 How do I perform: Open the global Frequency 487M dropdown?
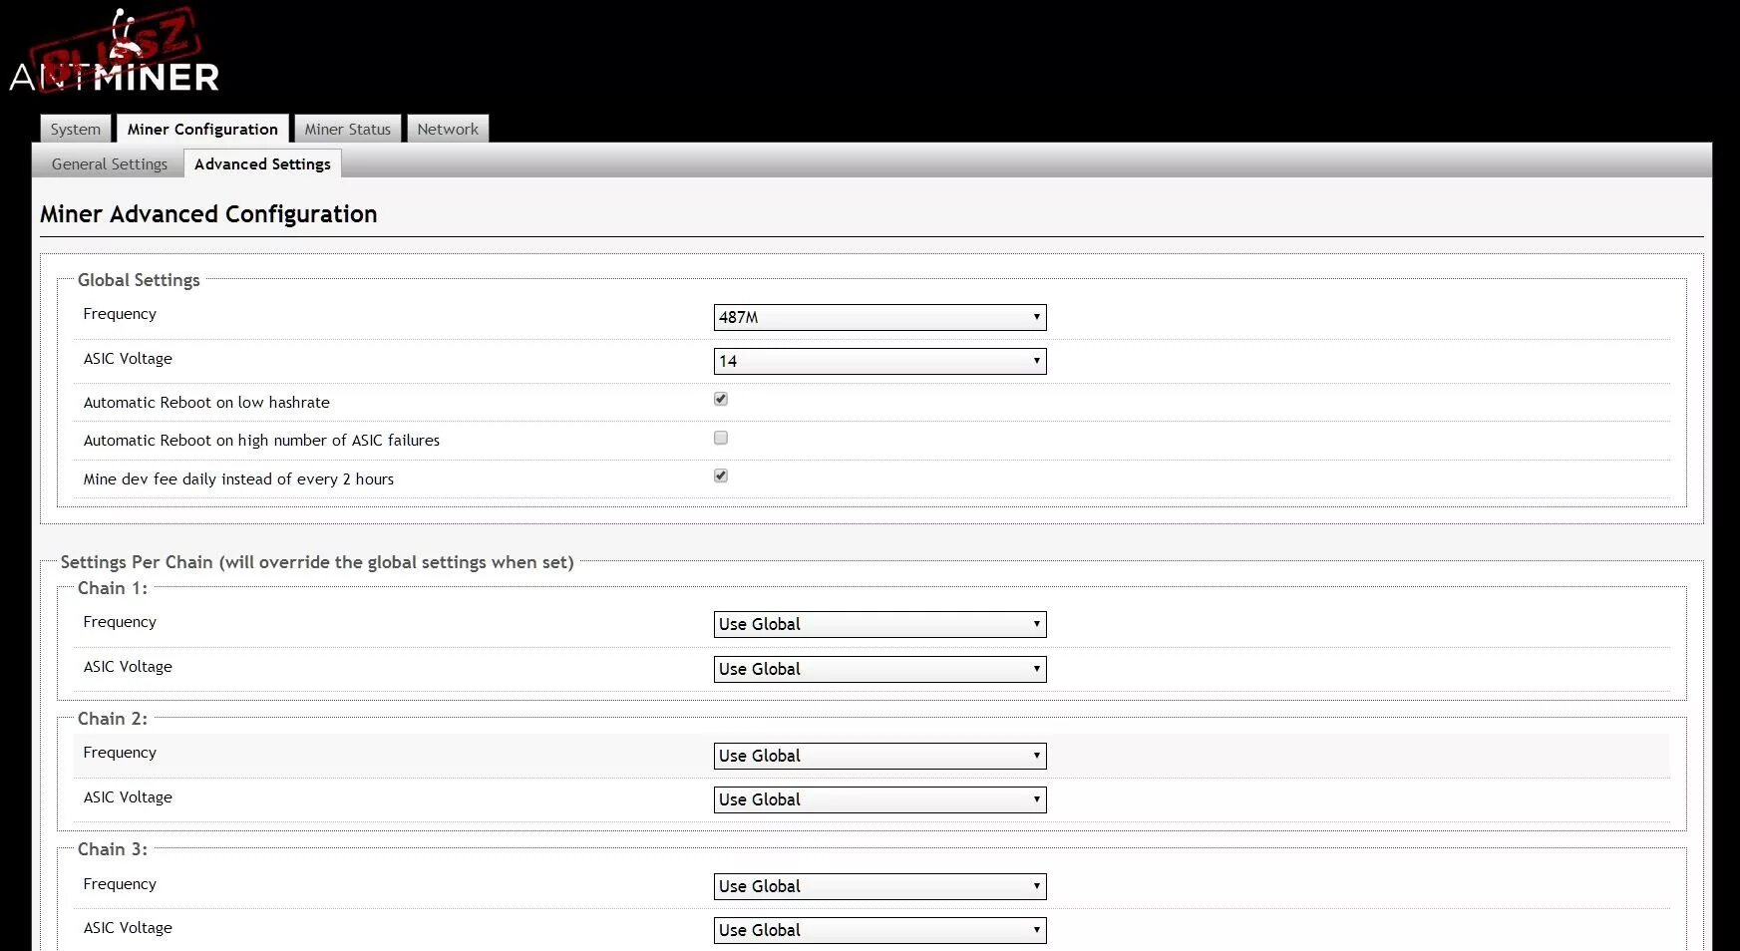[x=880, y=317]
